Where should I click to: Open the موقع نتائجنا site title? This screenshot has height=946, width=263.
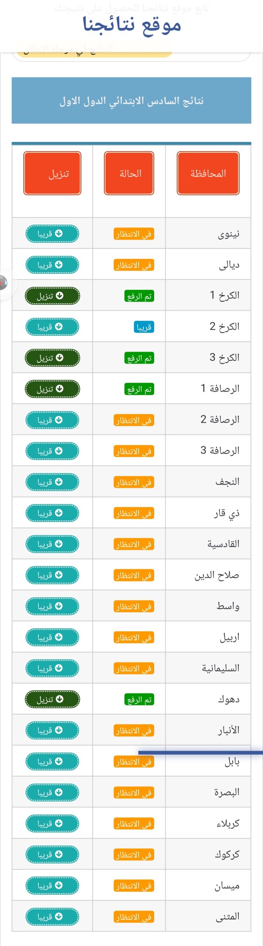(132, 25)
